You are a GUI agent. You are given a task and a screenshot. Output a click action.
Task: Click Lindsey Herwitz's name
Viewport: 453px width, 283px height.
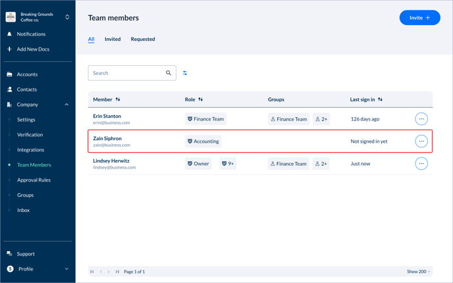point(111,161)
